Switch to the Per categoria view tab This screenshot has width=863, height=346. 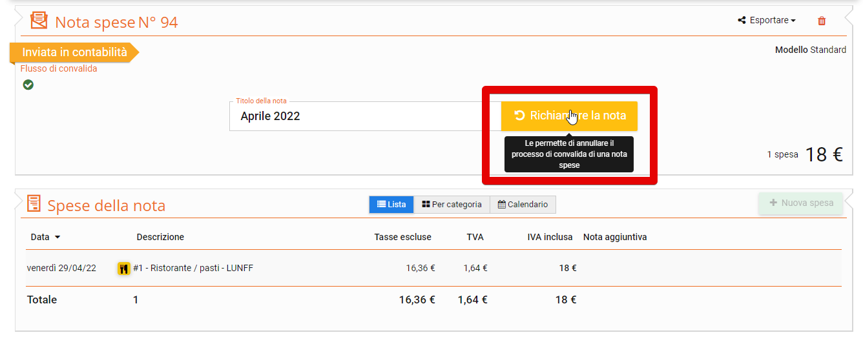pyautogui.click(x=452, y=205)
